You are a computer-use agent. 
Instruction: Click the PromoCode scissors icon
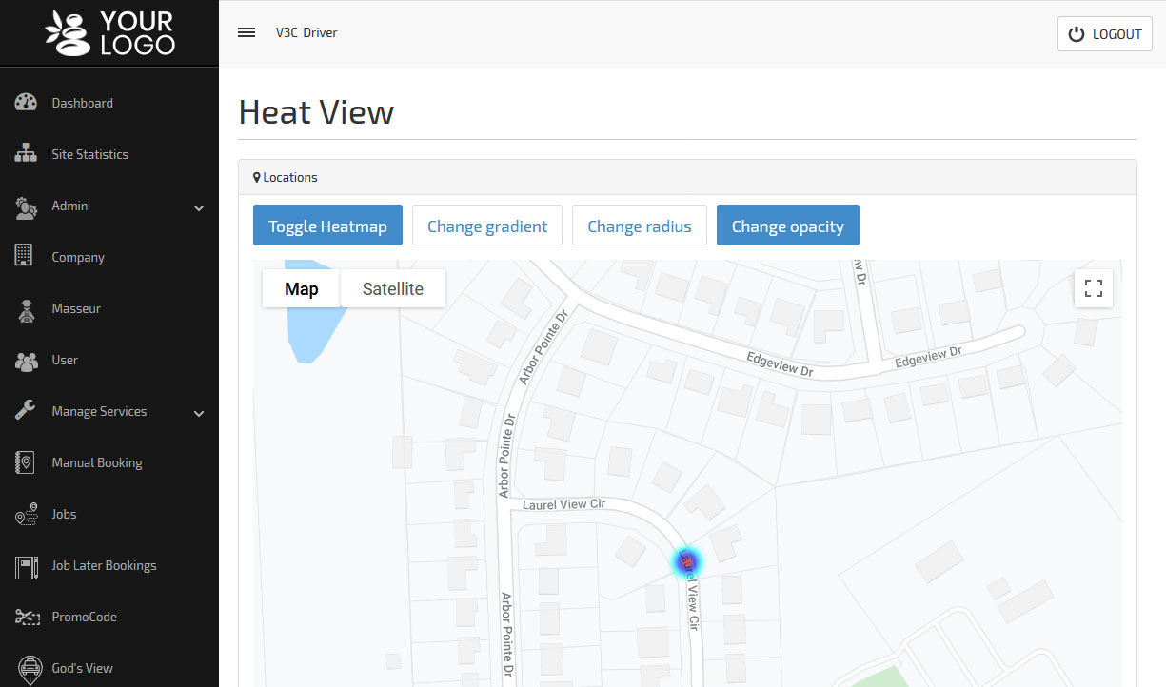click(x=27, y=617)
